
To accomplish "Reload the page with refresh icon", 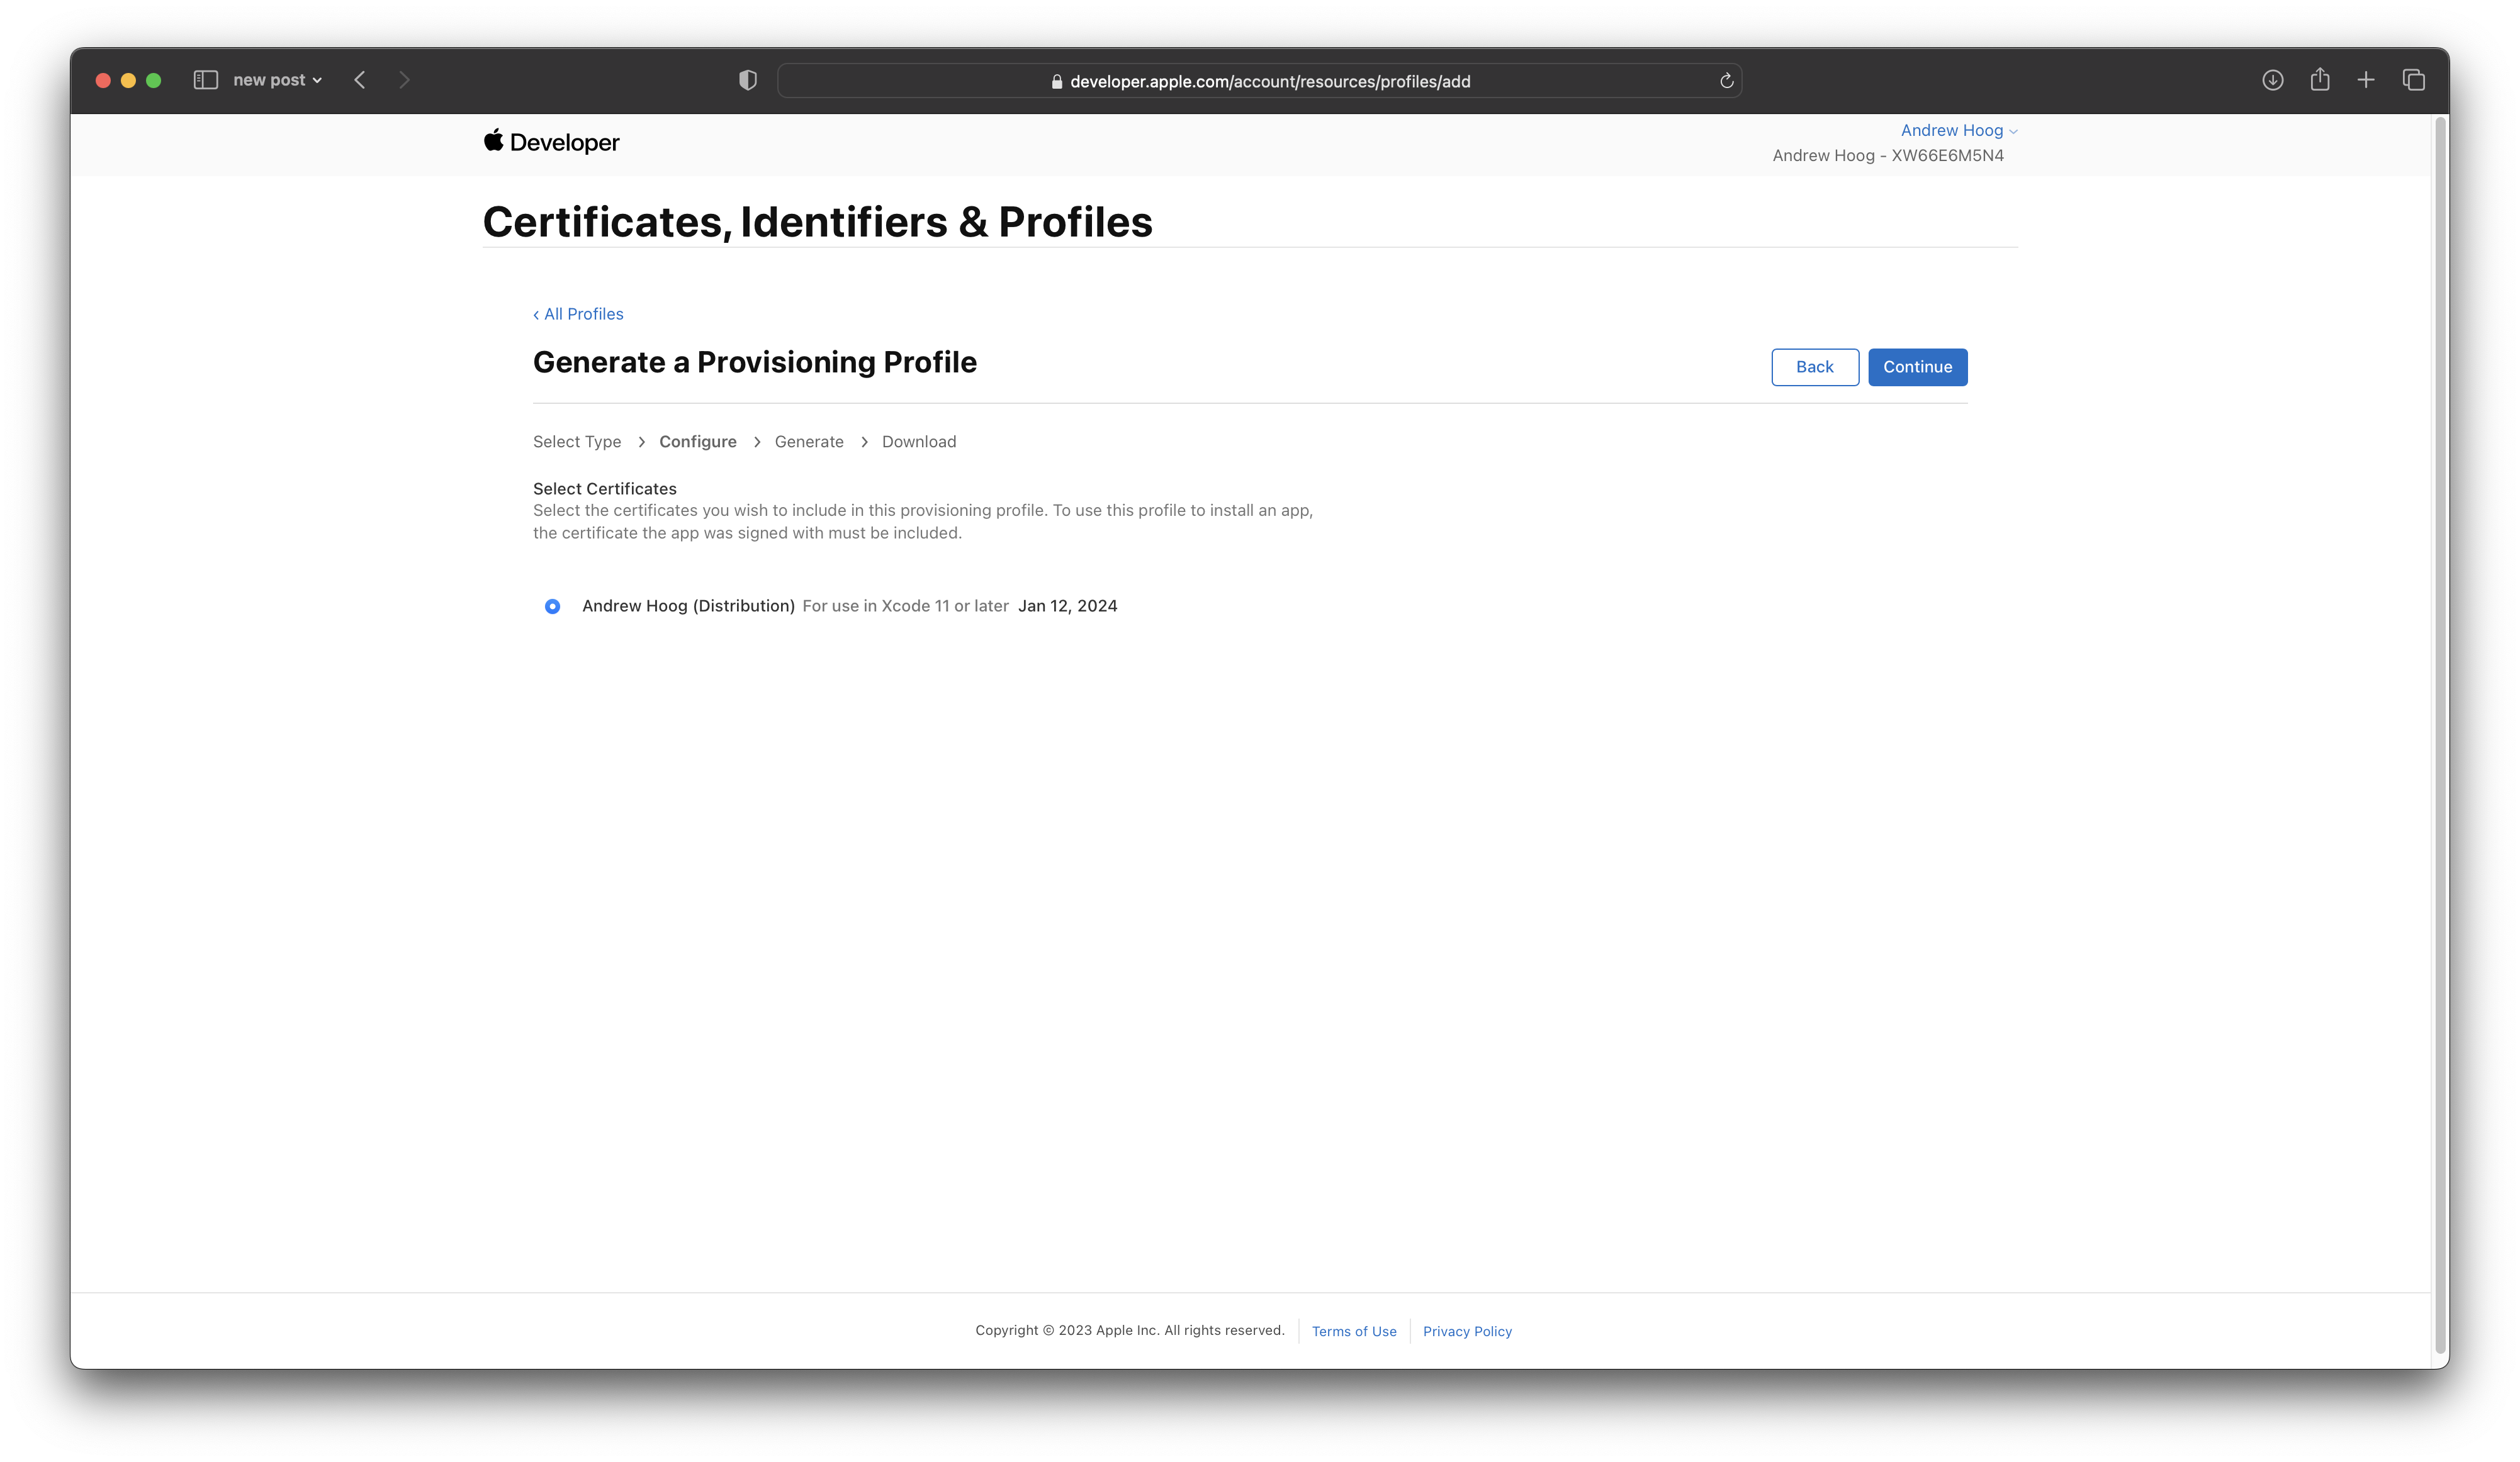I will click(x=1726, y=81).
